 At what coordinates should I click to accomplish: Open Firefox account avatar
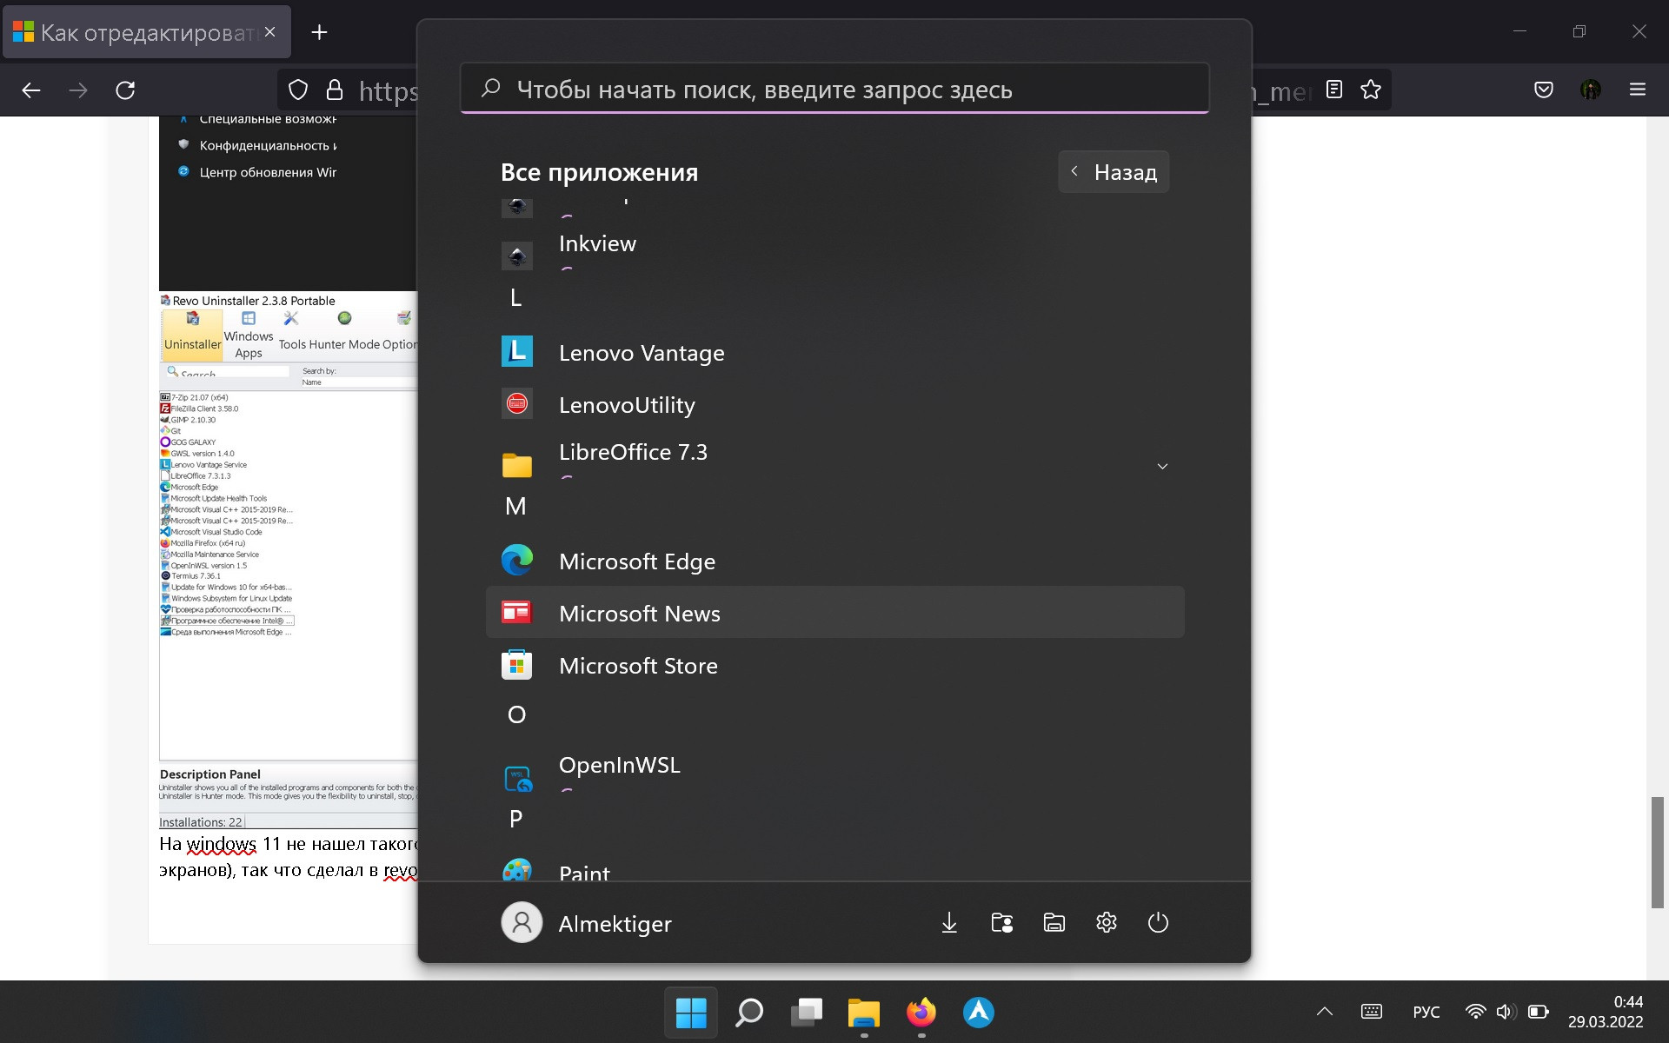tap(1591, 90)
